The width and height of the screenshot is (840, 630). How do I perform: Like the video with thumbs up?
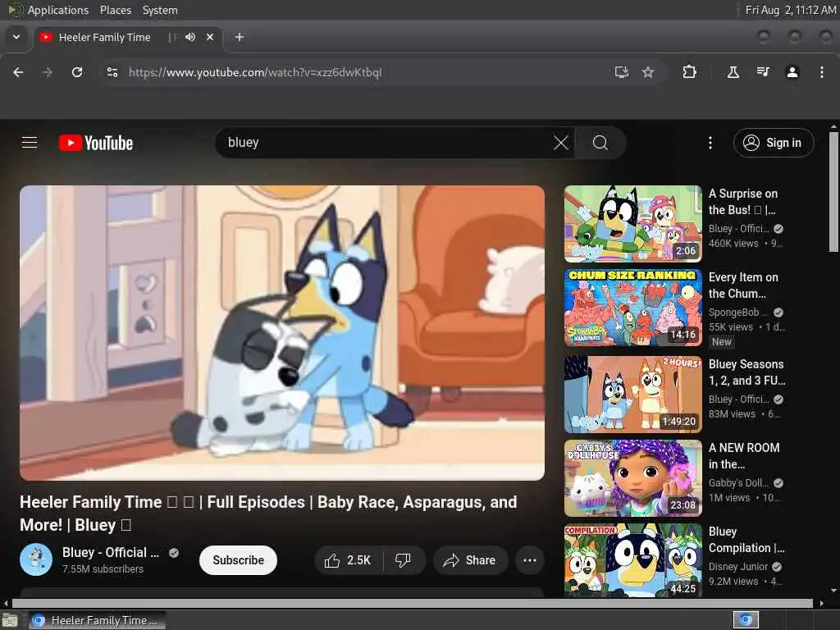click(x=348, y=560)
